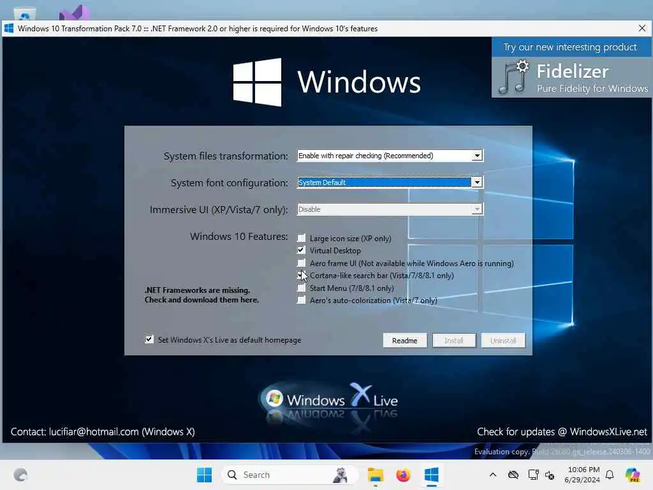
Task: Open Check for updates @ WindowsXLive.net
Action: [562, 432]
